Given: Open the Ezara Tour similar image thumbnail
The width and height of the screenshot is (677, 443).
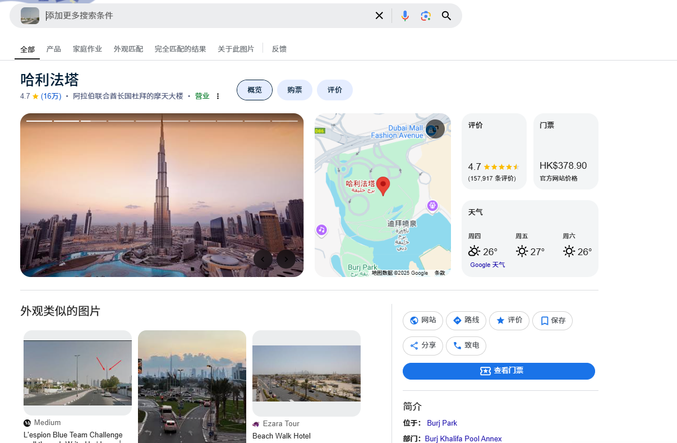Looking at the screenshot, I should [x=306, y=373].
